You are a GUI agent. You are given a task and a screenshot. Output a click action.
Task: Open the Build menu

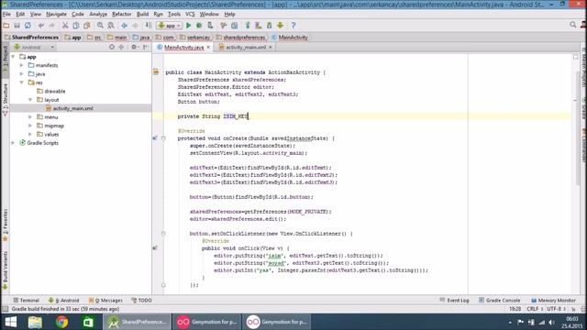[x=142, y=15]
